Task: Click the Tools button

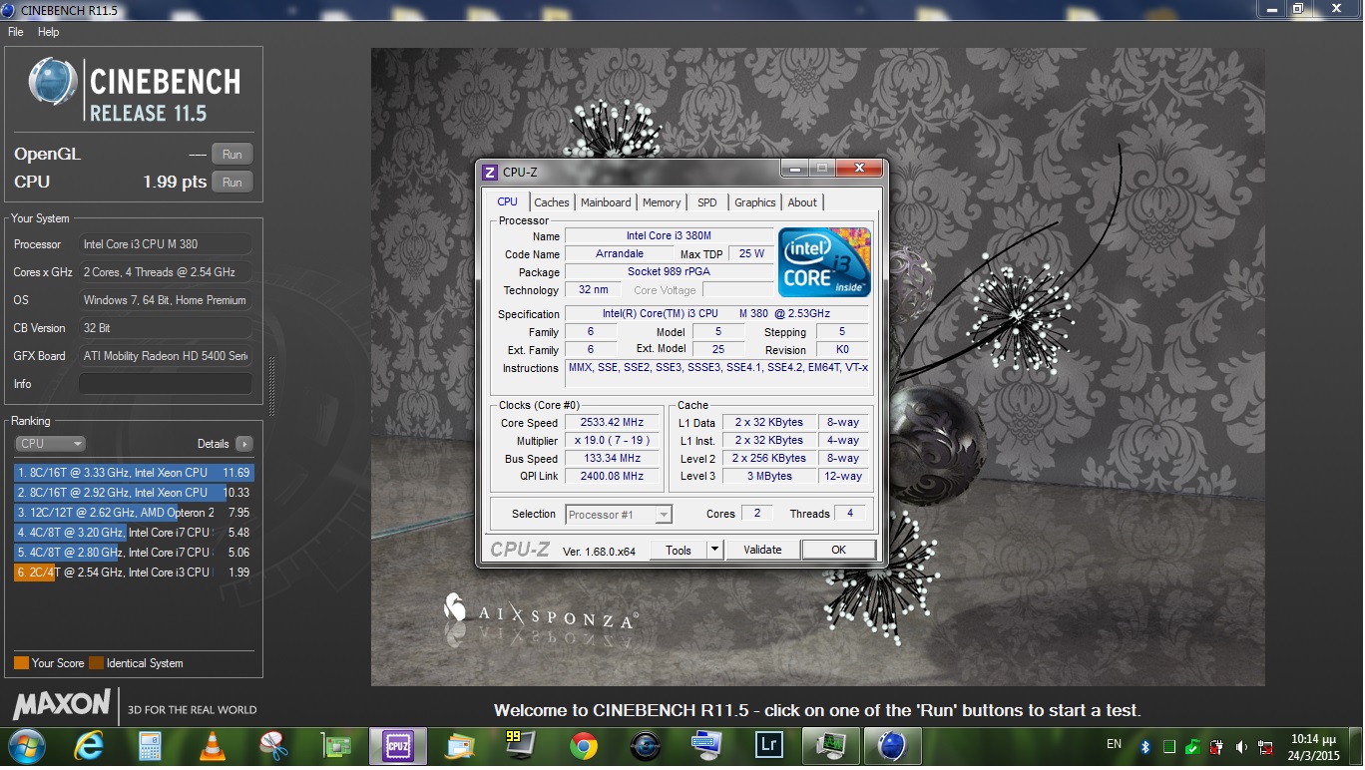Action: tap(679, 550)
